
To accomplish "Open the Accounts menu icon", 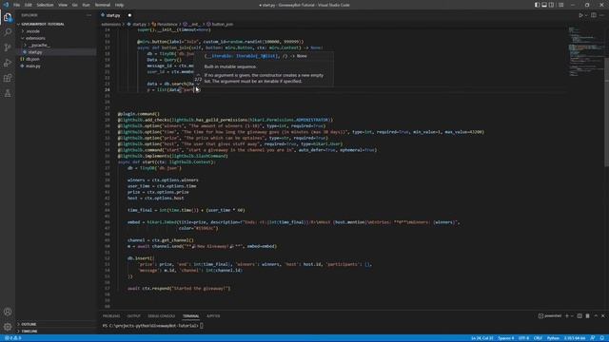I will [x=8, y=312].
